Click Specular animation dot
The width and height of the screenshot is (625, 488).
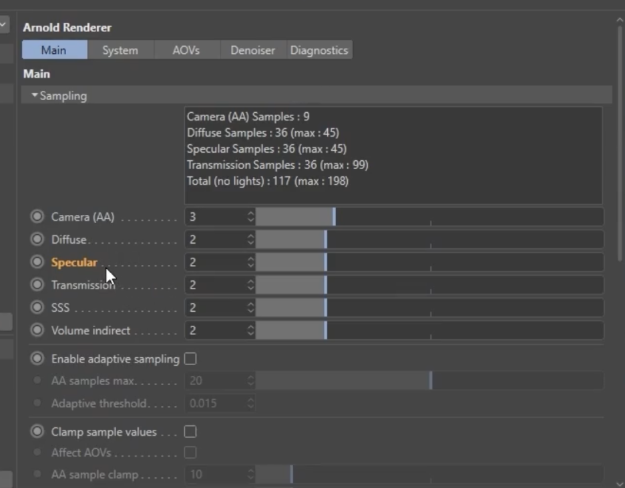[x=37, y=262]
